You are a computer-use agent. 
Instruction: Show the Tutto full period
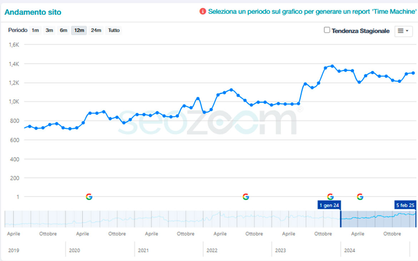click(x=114, y=30)
